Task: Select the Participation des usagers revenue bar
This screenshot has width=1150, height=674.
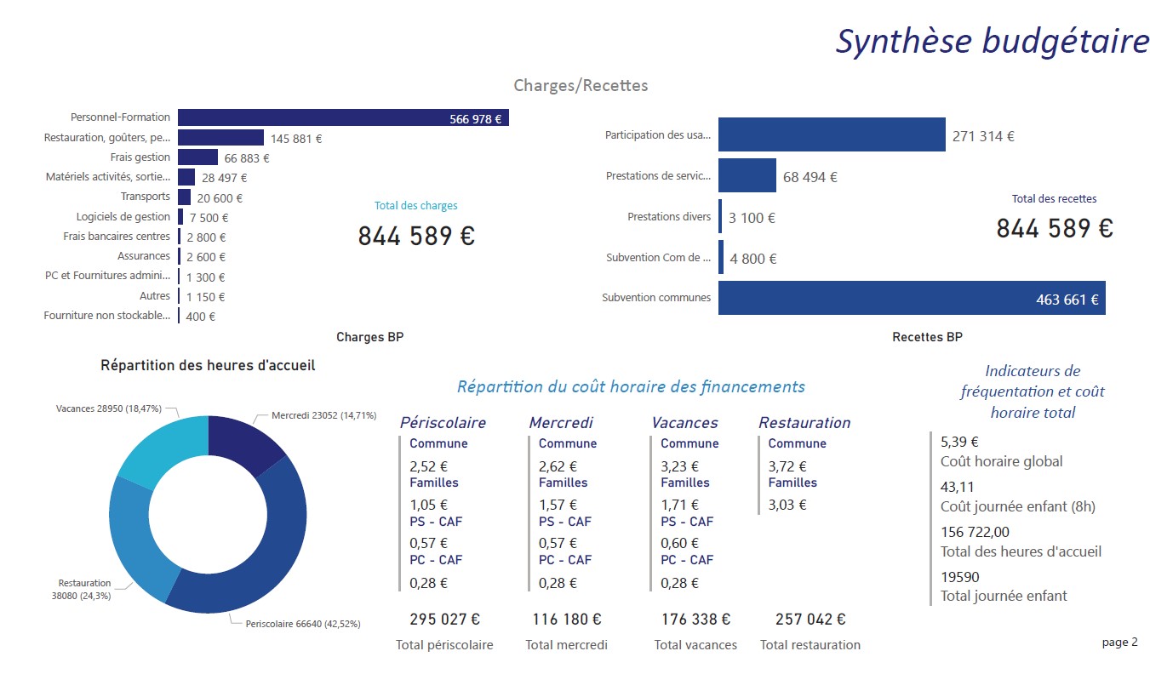Action: pyautogui.click(x=831, y=135)
